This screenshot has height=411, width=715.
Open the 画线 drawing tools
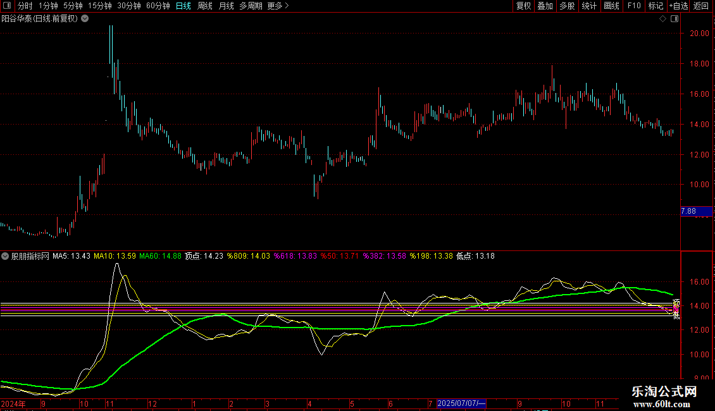point(611,6)
